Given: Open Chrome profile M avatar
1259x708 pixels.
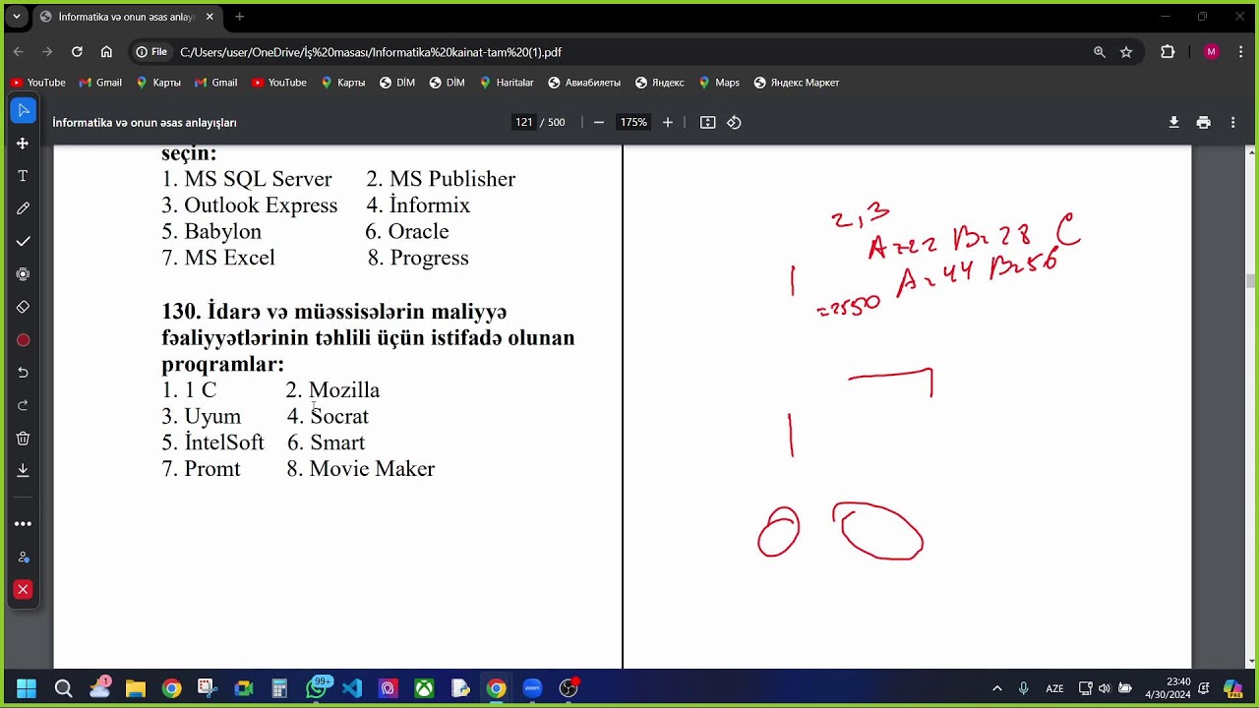Looking at the screenshot, I should (x=1211, y=52).
